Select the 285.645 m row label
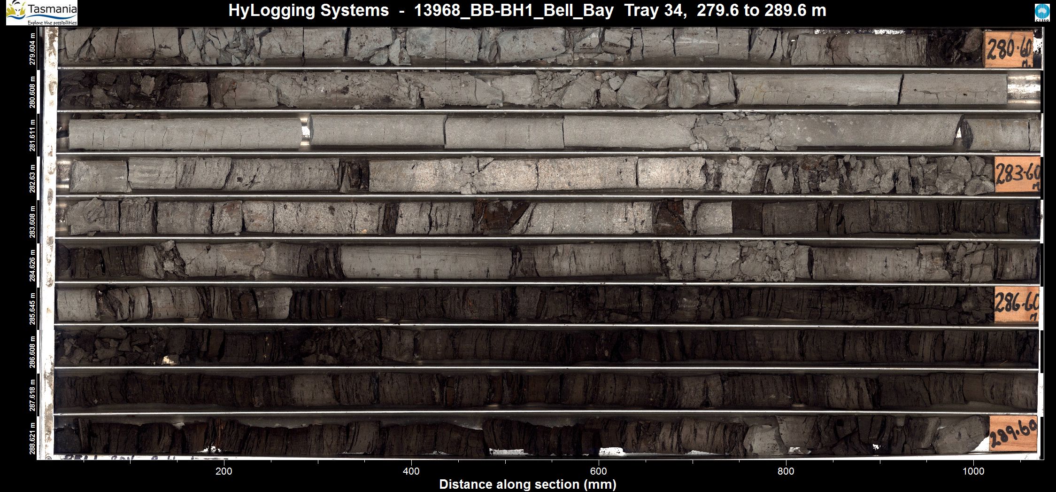 (32, 308)
